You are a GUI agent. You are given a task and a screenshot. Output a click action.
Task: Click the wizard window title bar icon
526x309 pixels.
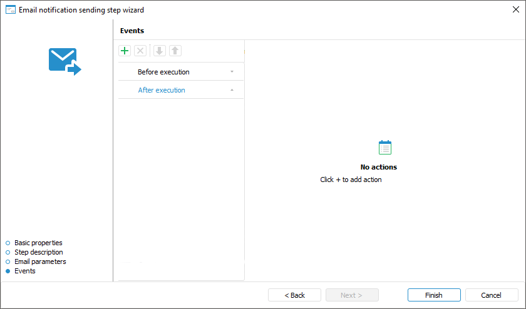pyautogui.click(x=10, y=9)
